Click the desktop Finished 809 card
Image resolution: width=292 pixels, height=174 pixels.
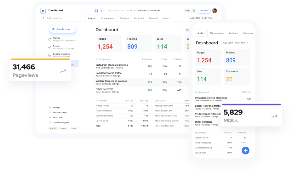pyautogui.click(x=139, y=43)
